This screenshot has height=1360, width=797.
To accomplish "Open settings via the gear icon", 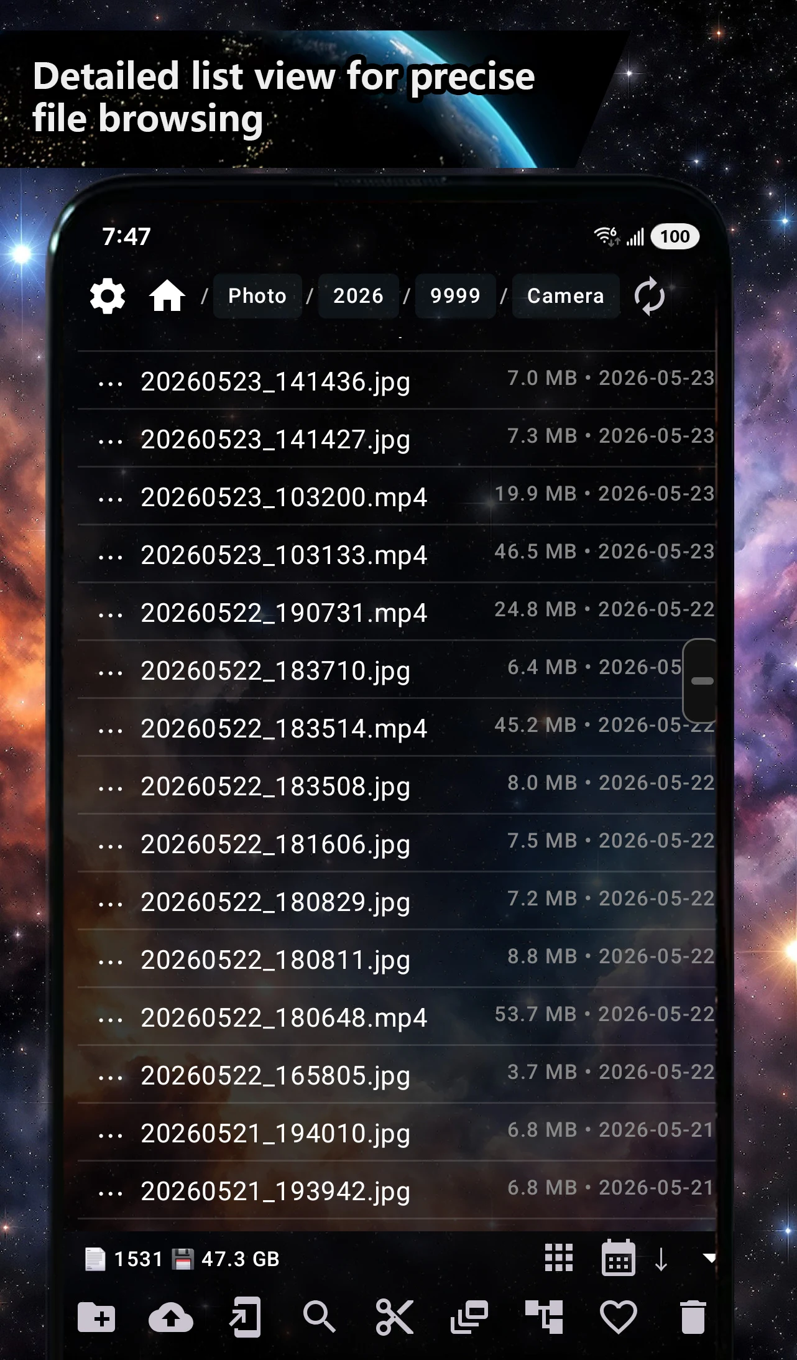I will coord(108,296).
